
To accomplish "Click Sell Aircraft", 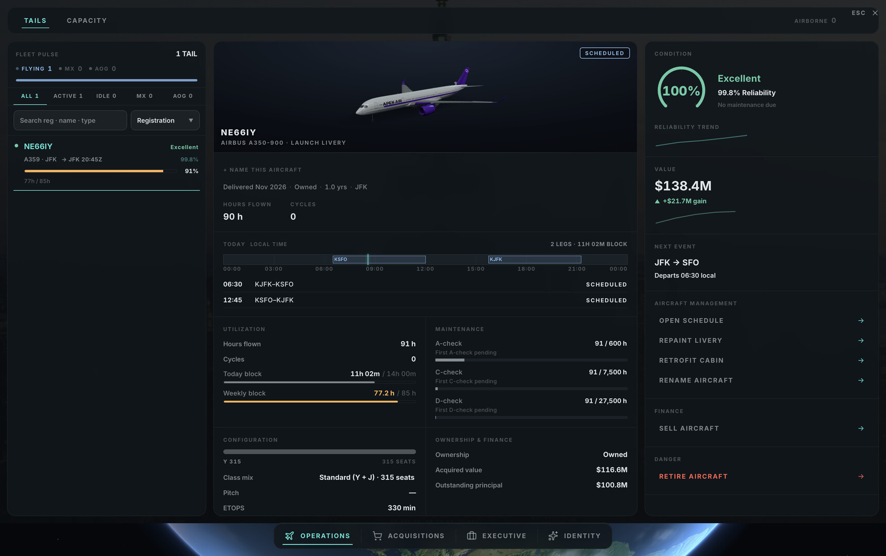I will pos(761,428).
